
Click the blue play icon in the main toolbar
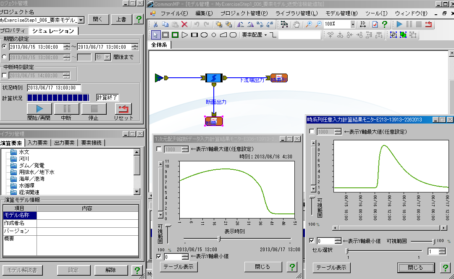coord(399,24)
